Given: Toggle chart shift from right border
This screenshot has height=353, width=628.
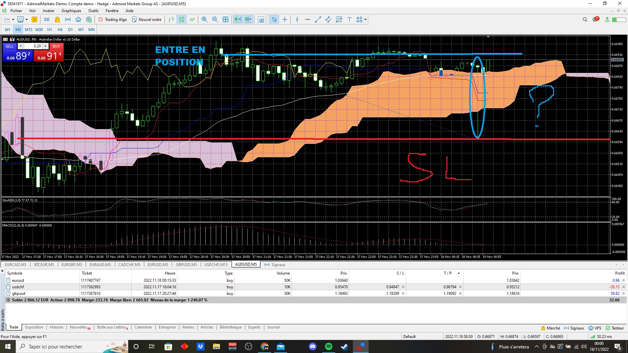Looking at the screenshot, I should tap(249, 20).
